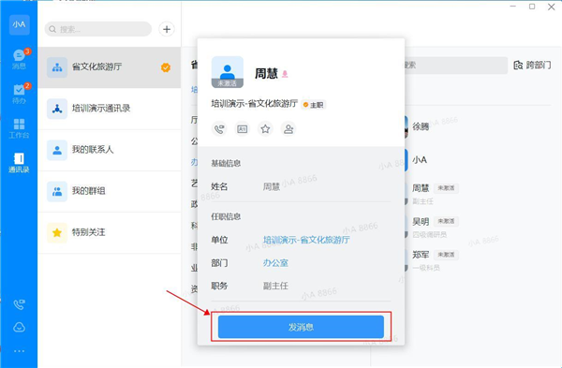Click the 发消息 button
The width and height of the screenshot is (562, 368).
[x=301, y=327]
